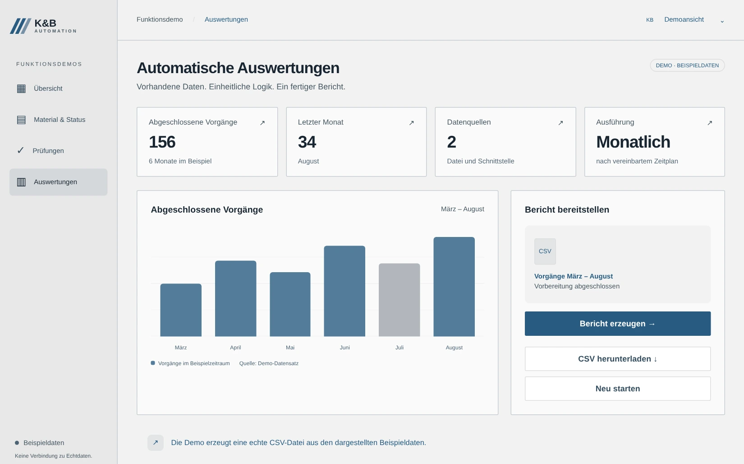The image size is (744, 464).
Task: Click 'Keine Verbindung zu Echtdaten.' text
Action: [53, 456]
